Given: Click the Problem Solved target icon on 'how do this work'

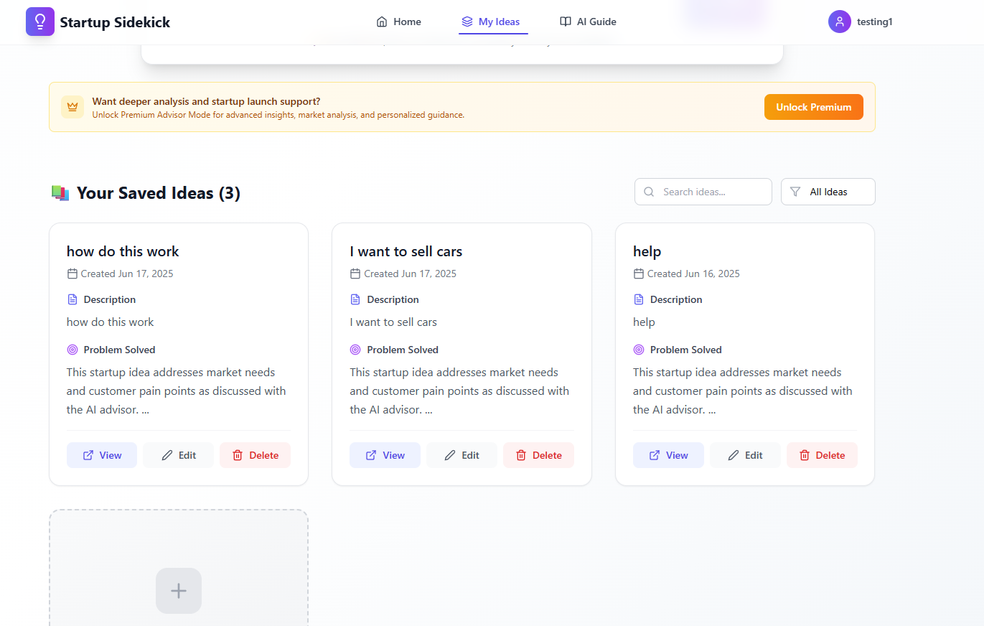Looking at the screenshot, I should point(72,349).
